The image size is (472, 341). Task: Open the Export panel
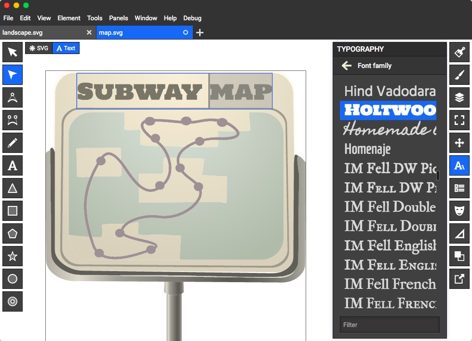459,279
